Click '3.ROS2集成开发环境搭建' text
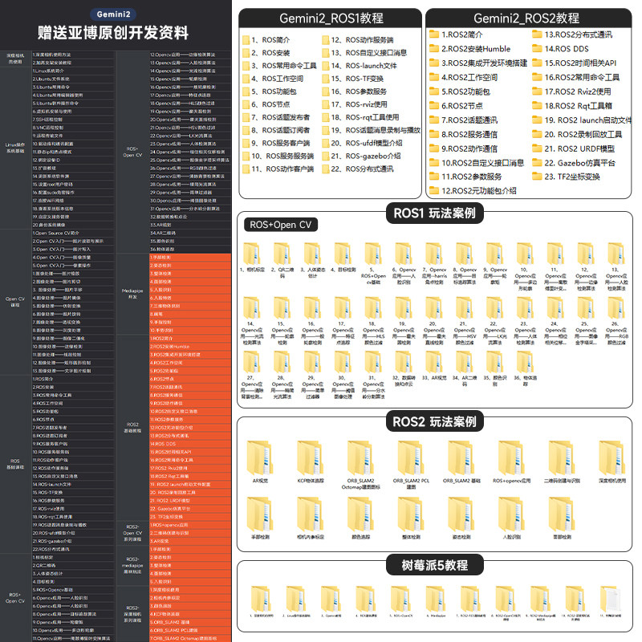This screenshot has width=642, height=642. [x=485, y=63]
